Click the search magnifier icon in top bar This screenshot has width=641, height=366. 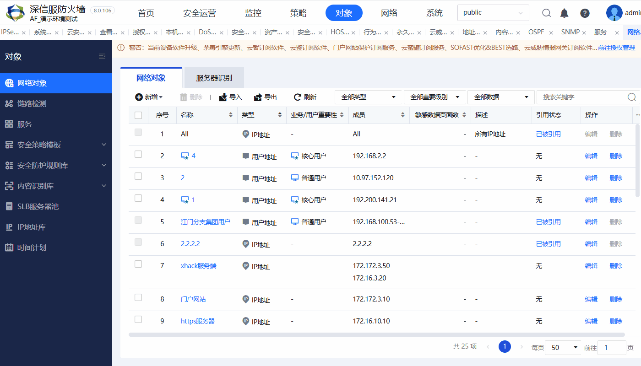coord(546,13)
